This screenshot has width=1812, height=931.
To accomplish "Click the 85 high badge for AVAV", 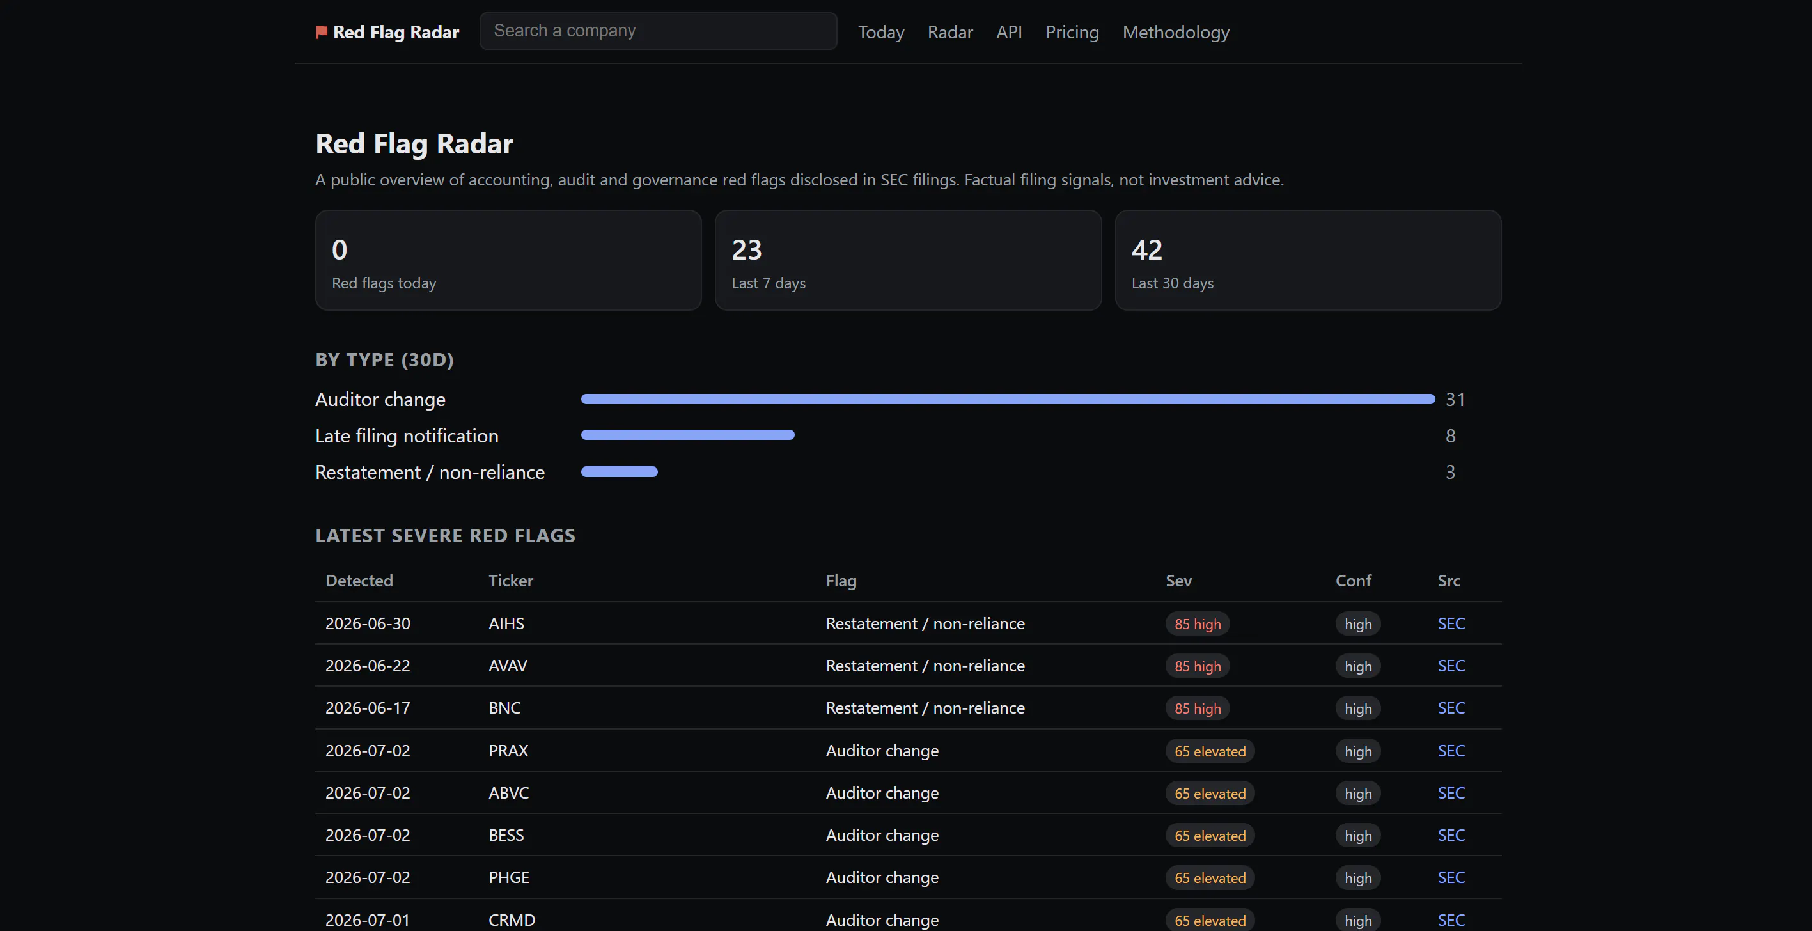I will (1197, 666).
